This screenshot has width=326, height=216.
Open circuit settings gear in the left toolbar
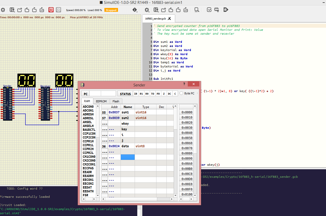point(3,10)
